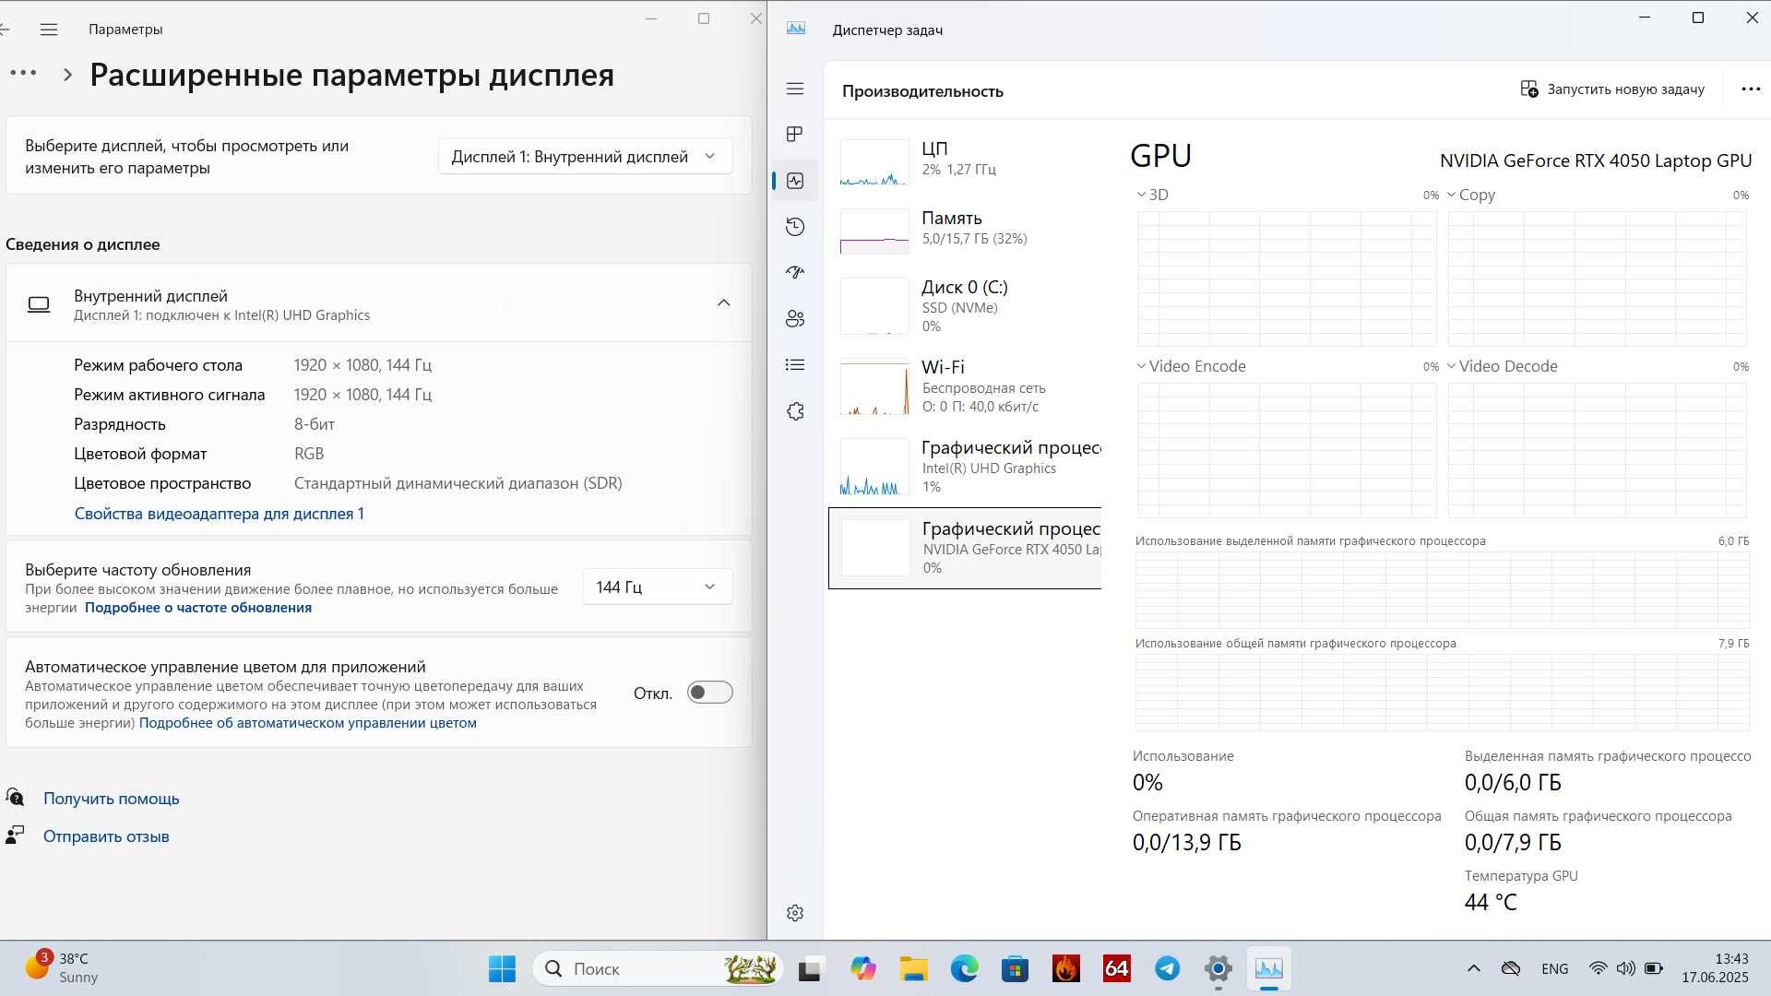Open Microsoft Store from taskbar
1771x996 pixels.
[x=1015, y=968]
